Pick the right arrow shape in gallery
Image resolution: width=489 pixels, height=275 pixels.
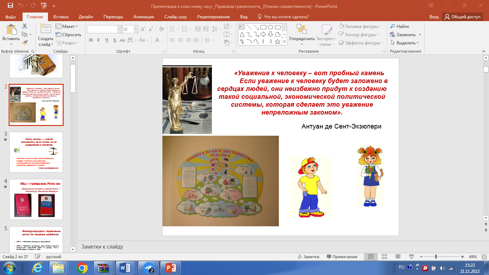pos(263,34)
